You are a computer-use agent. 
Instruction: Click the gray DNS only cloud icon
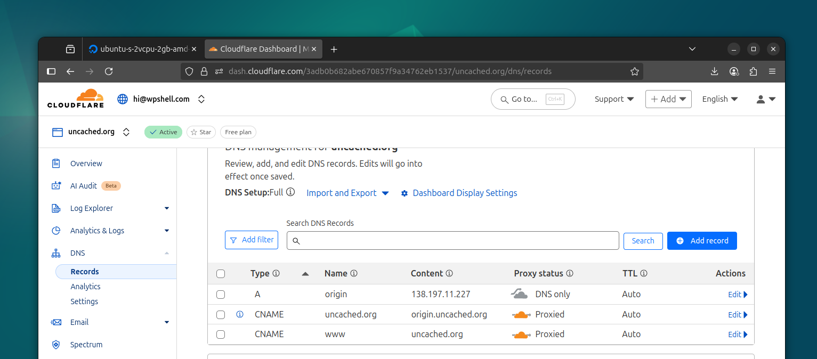[x=519, y=293]
